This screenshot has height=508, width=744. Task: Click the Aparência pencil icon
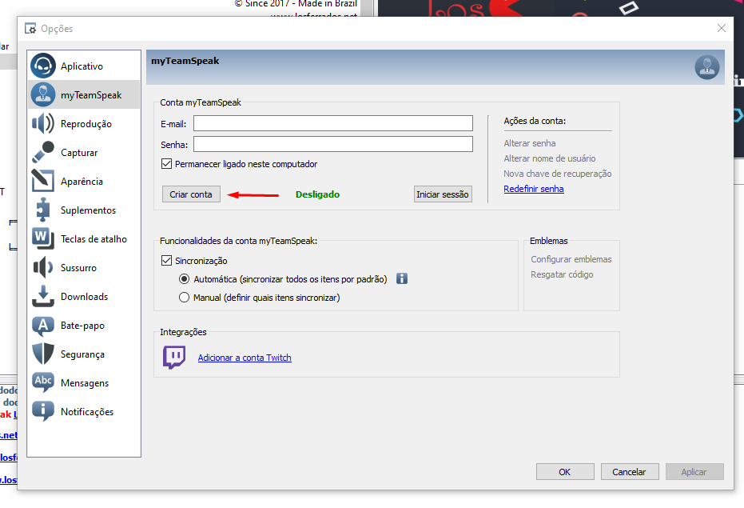tap(43, 182)
